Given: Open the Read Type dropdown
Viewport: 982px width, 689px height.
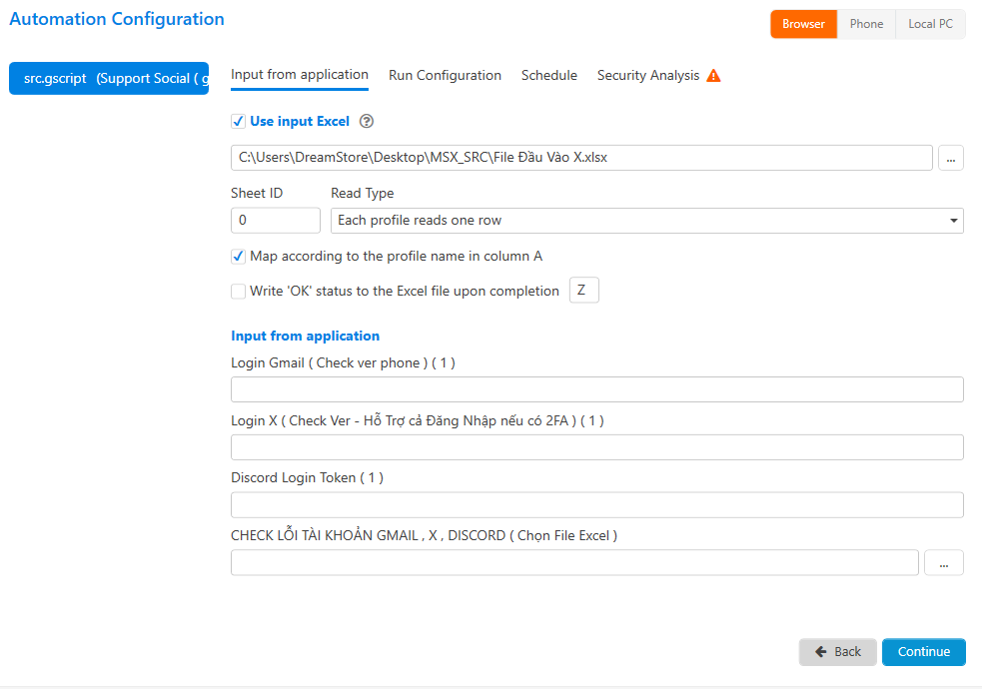Looking at the screenshot, I should coord(646,221).
